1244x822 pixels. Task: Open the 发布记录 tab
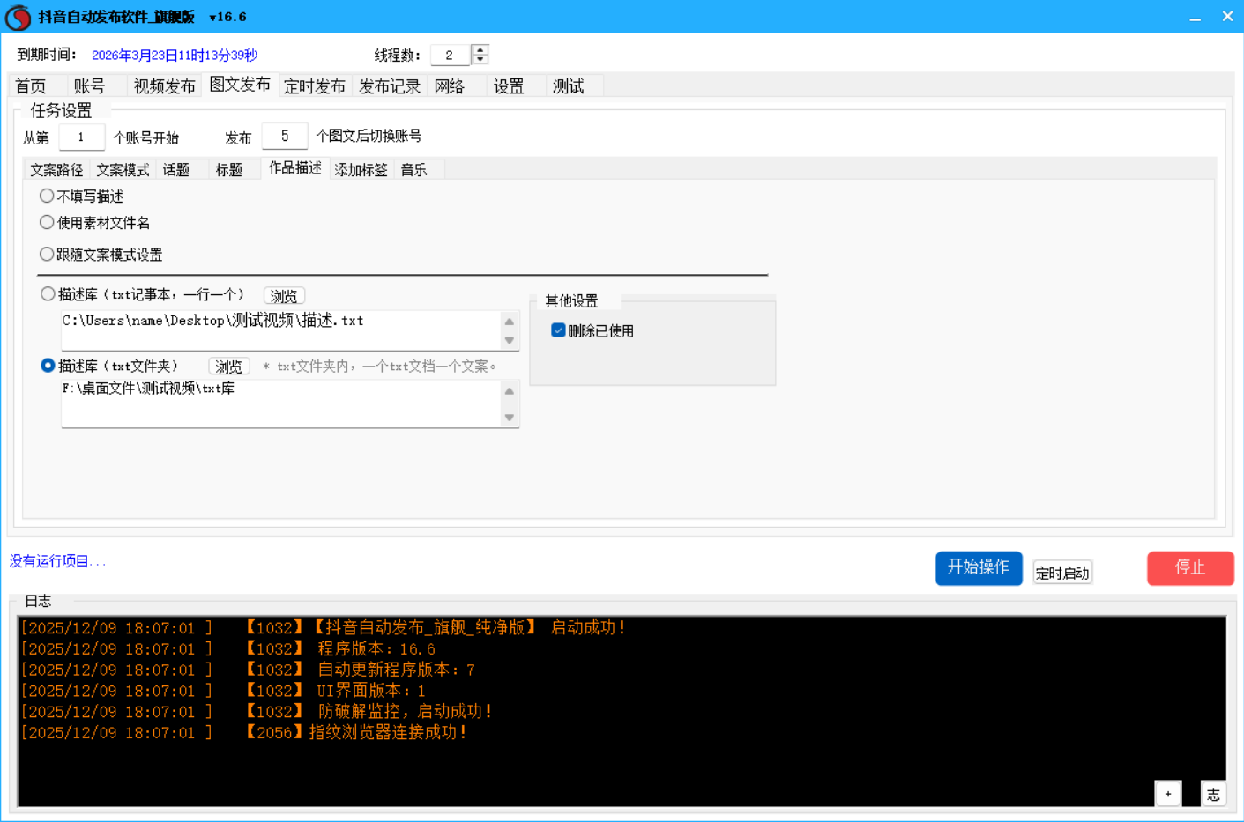(389, 86)
